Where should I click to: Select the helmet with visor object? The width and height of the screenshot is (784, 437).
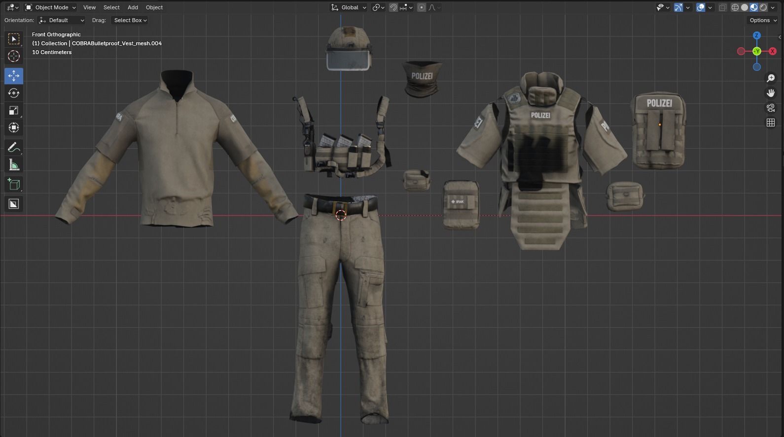(x=349, y=49)
